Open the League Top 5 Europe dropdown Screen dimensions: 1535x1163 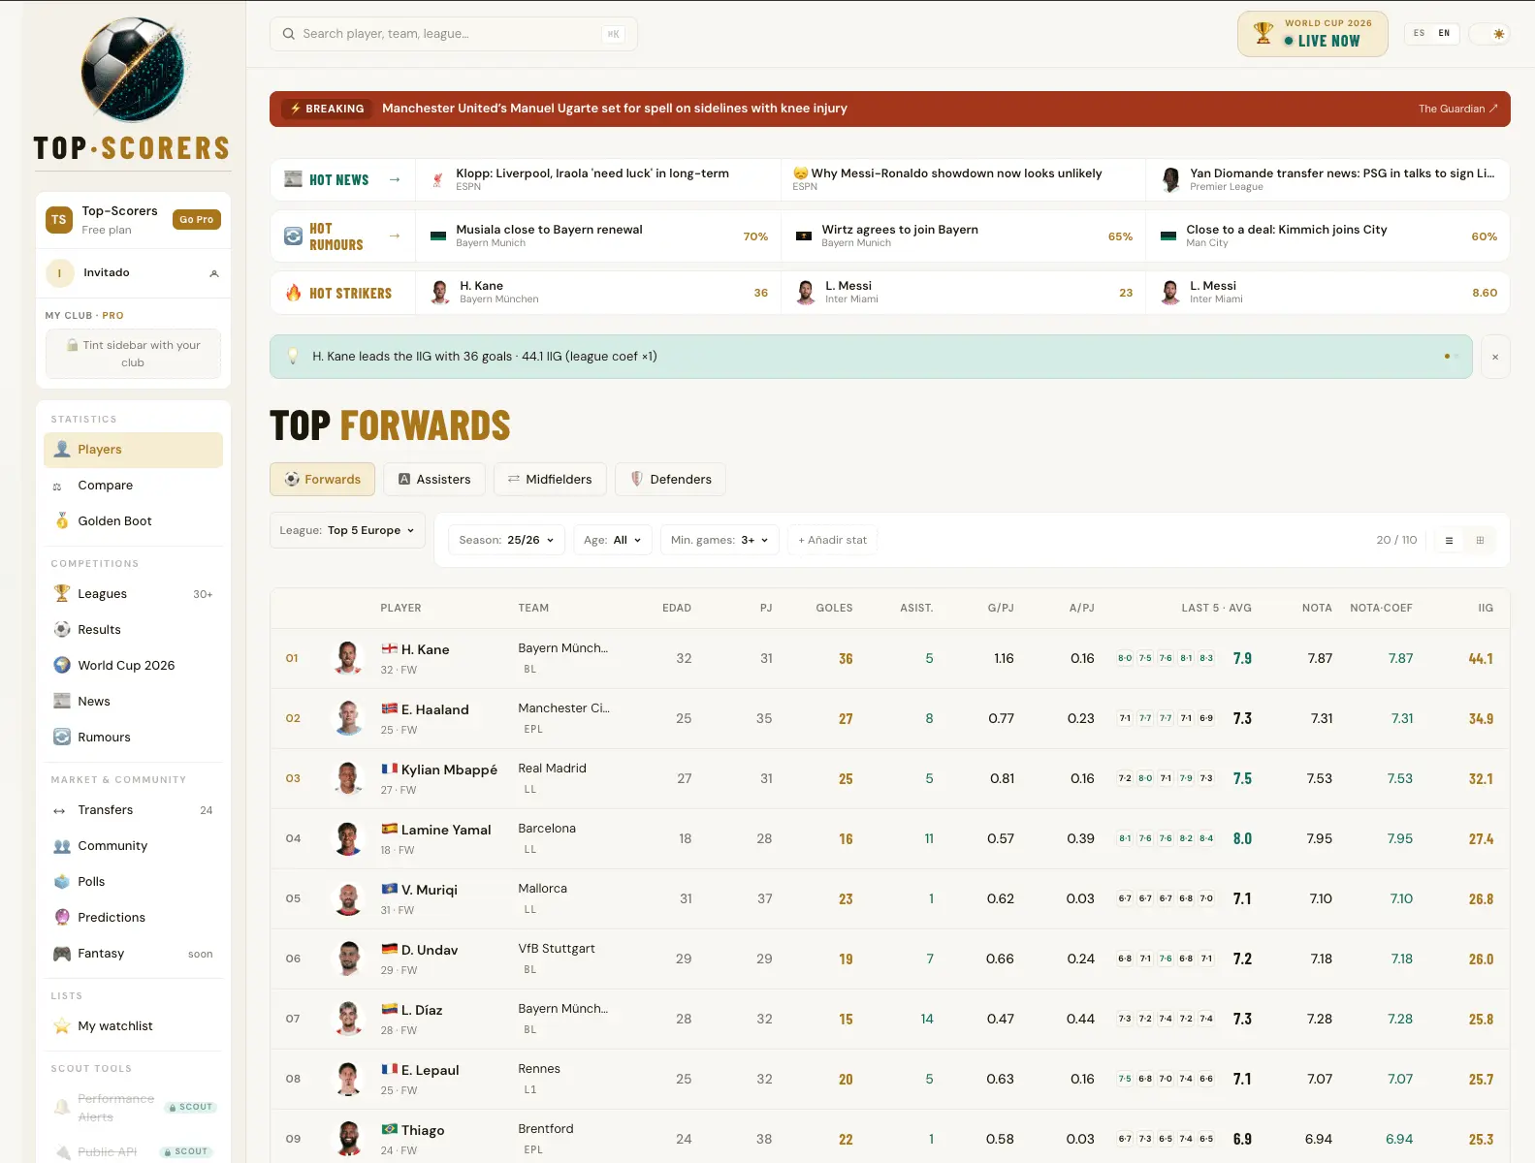[347, 530]
